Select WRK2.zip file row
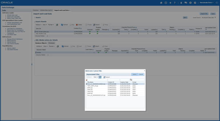The width and height of the screenshot is (220, 121). point(115,92)
